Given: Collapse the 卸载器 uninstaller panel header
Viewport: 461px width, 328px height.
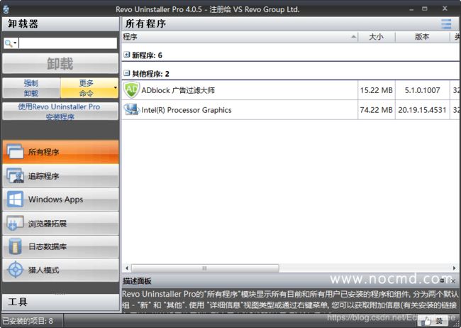Looking at the screenshot, I should 60,24.
